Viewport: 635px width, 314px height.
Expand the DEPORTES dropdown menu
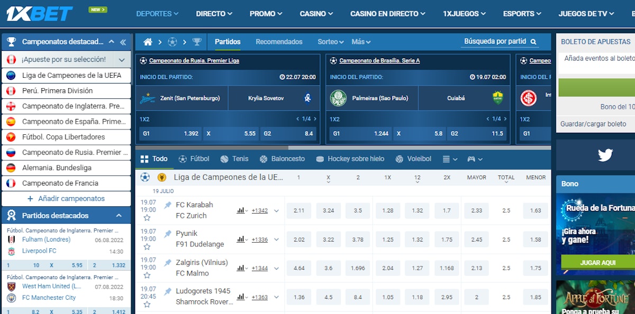coord(157,14)
